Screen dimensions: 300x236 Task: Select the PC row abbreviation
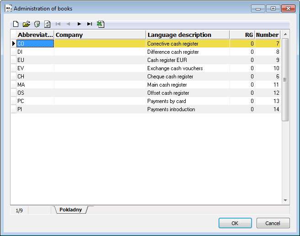click(35, 101)
